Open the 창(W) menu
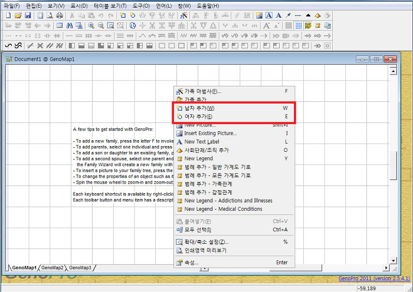This screenshot has height=292, width=413. (184, 6)
